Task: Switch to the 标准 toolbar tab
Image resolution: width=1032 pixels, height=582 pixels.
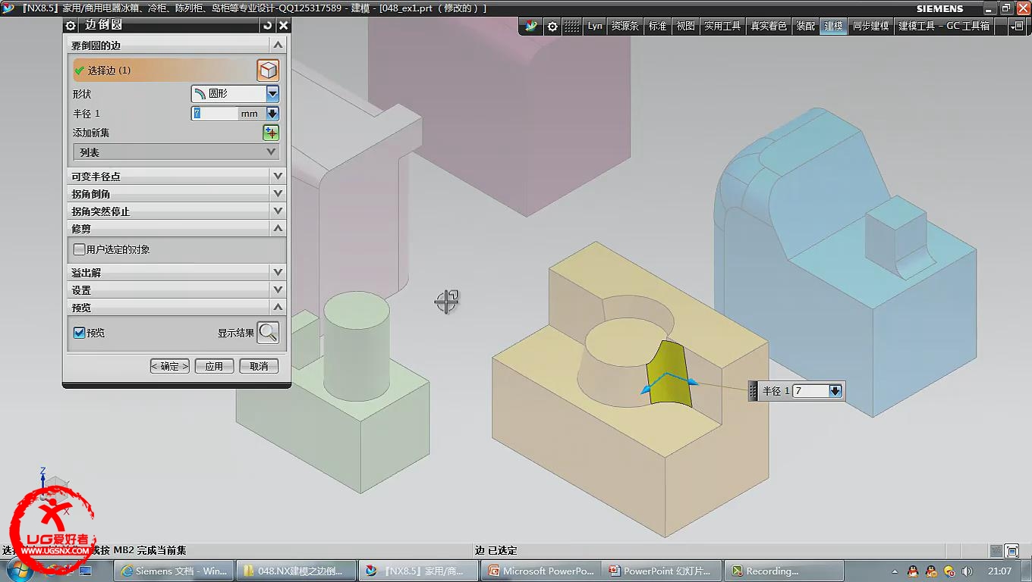Action: [657, 26]
